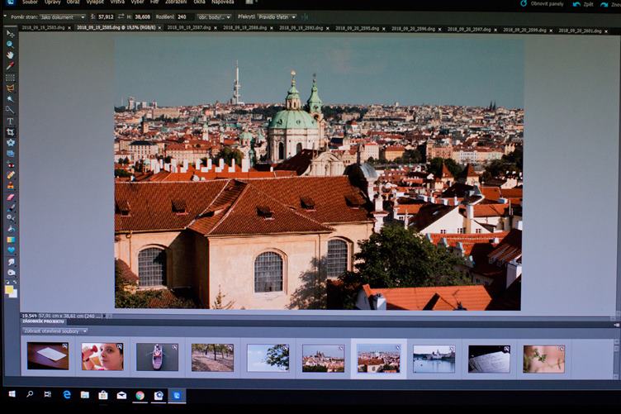The height and width of the screenshot is (414, 621).
Task: Close the 2018_09_19_2585.dng tab
Action: tap(159, 28)
